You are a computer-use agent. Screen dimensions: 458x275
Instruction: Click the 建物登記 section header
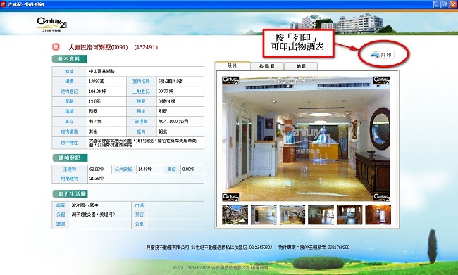70,158
